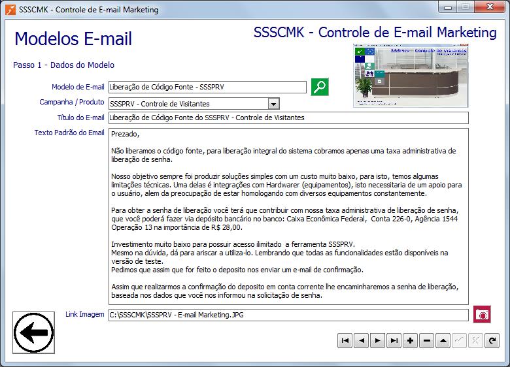Go to the next record
510x367 pixels.
[377, 341]
